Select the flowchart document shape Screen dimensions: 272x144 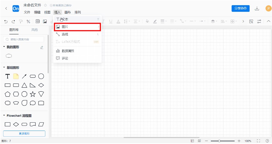[32, 124]
